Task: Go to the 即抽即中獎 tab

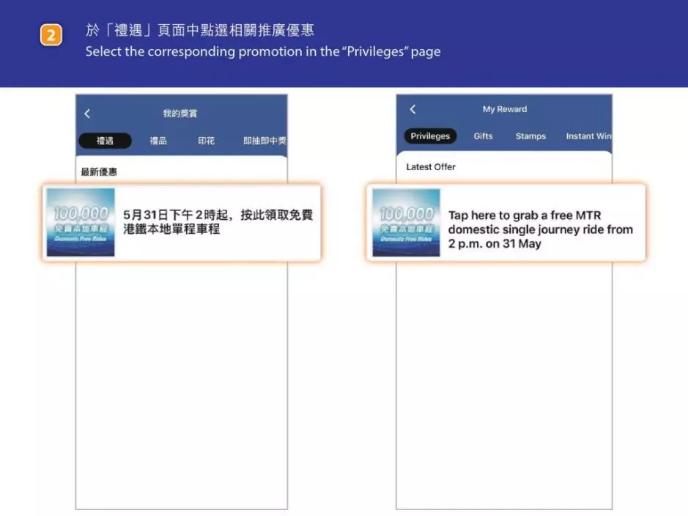Action: [265, 141]
